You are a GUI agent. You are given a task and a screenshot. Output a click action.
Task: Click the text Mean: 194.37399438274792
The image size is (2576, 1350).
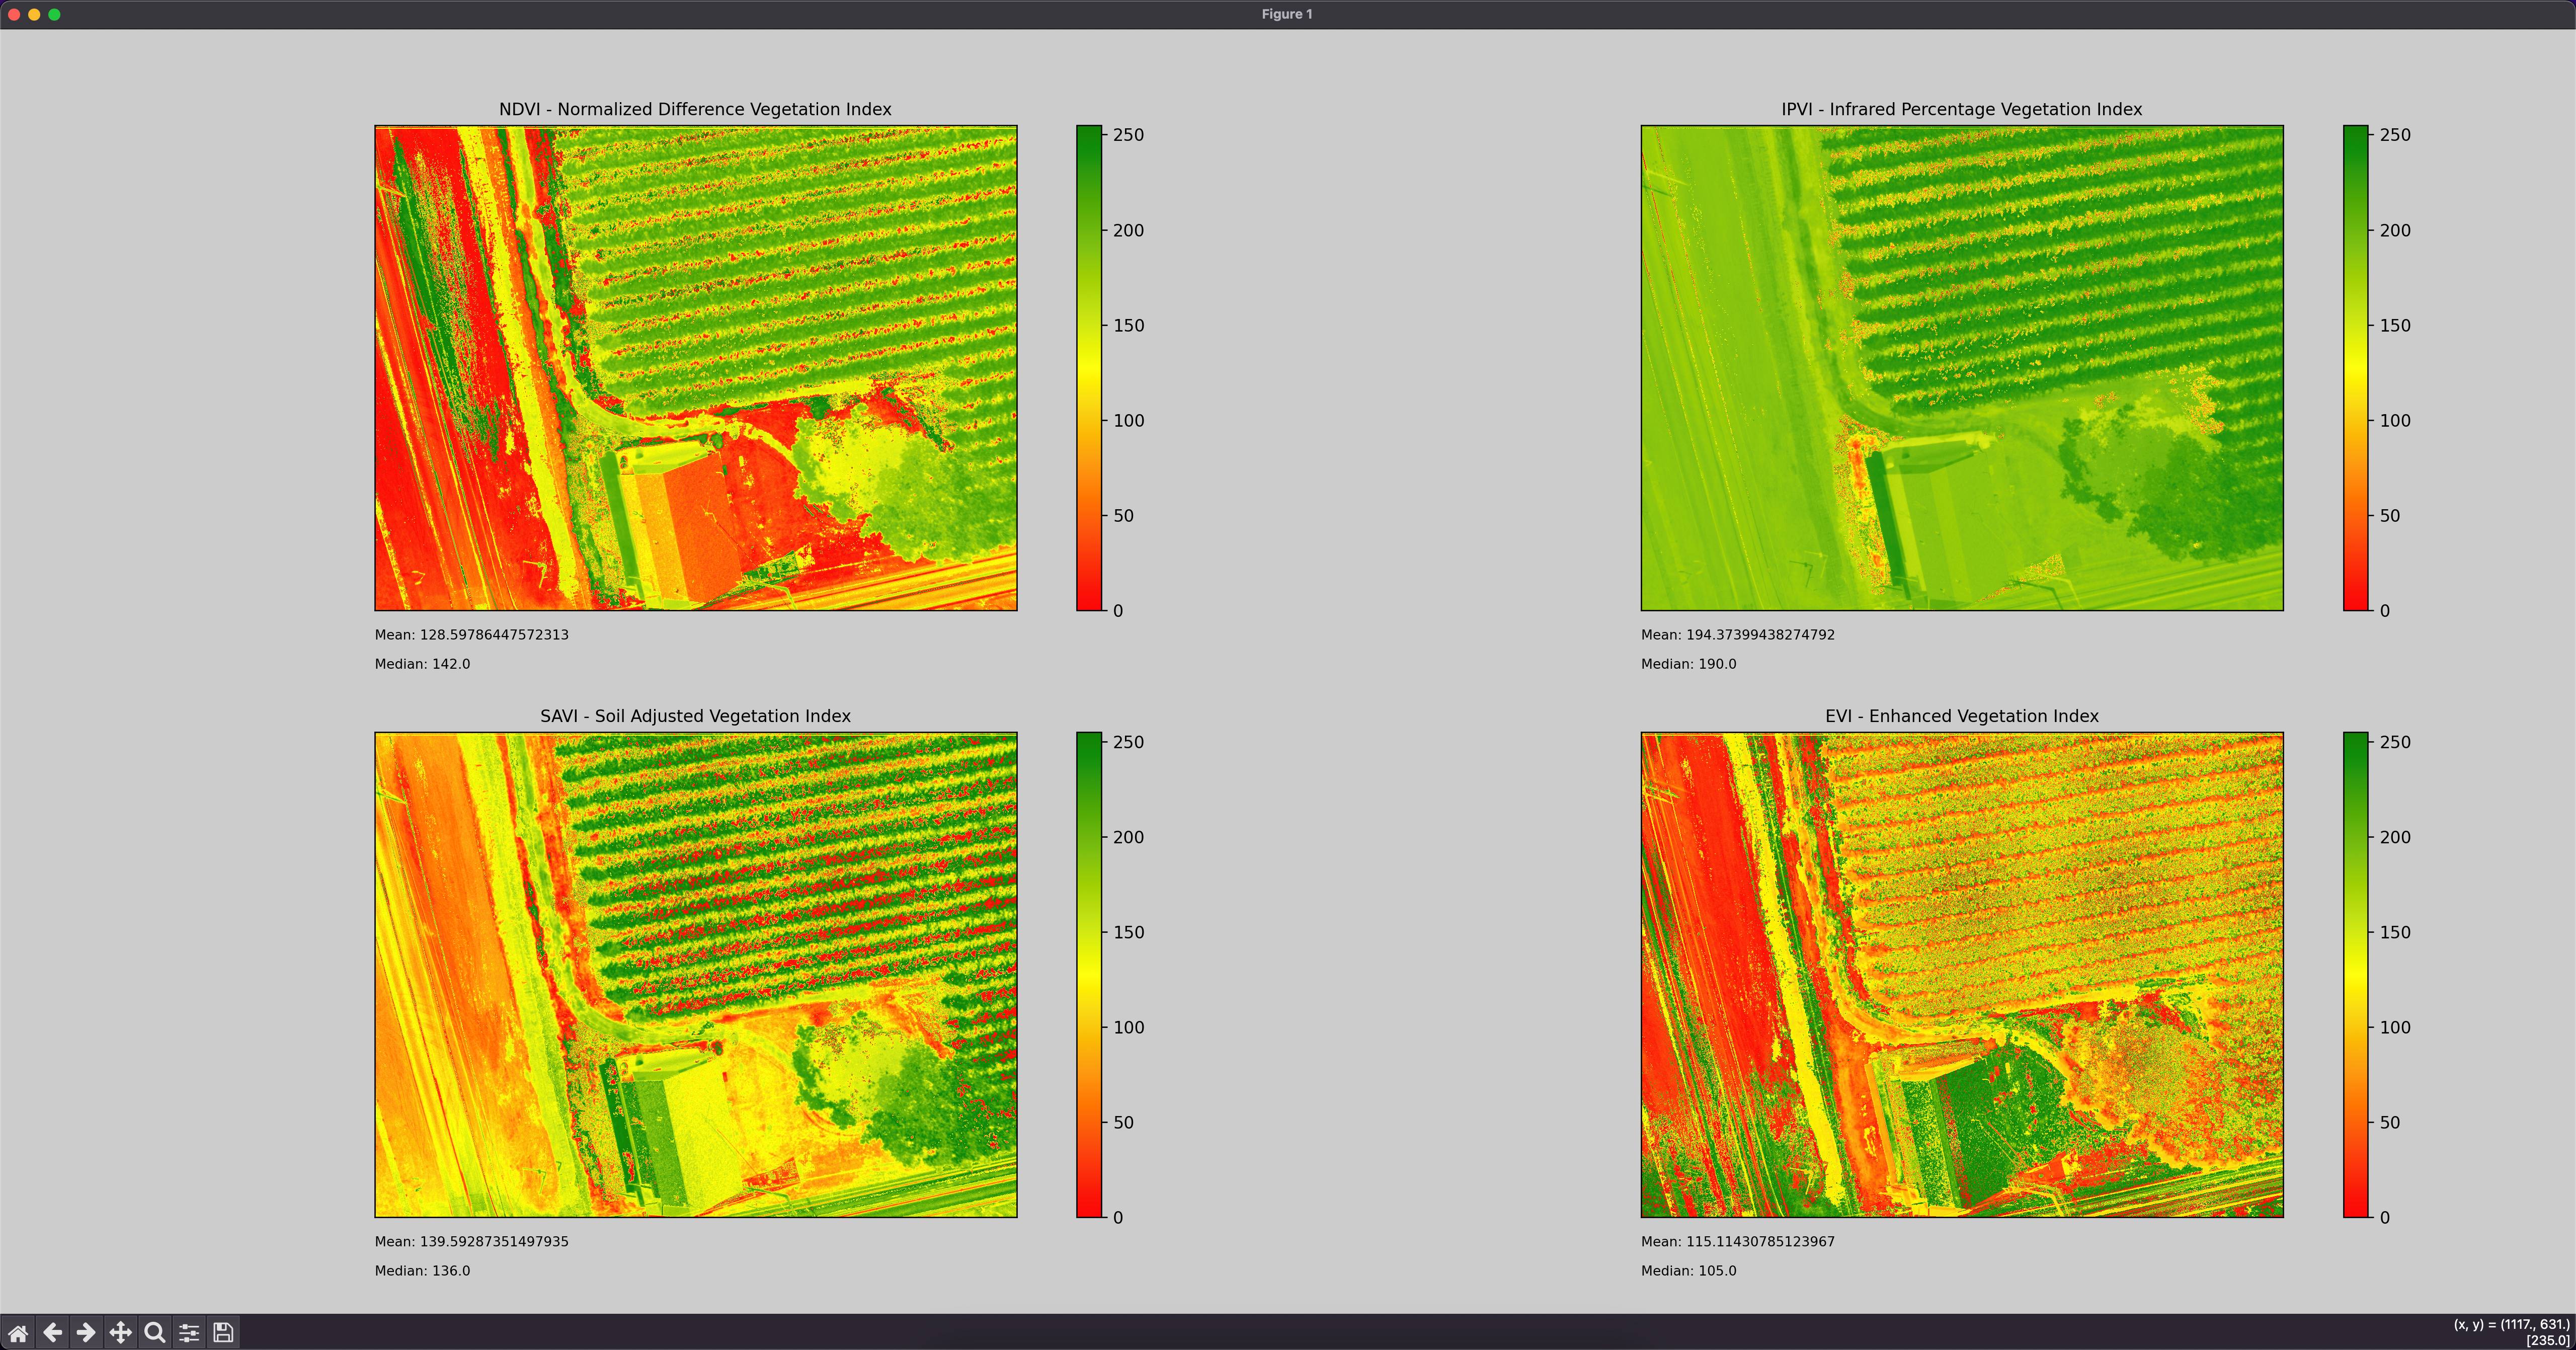pos(1738,635)
